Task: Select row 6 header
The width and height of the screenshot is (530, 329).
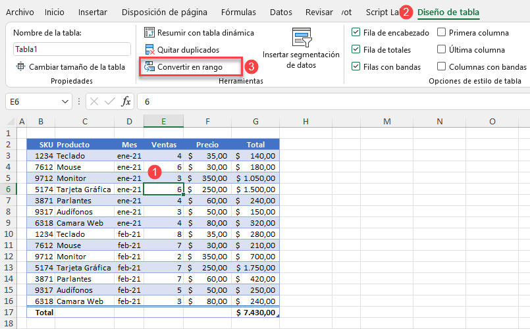Action: [8, 189]
